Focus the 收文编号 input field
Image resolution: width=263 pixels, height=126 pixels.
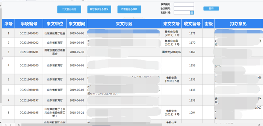tap(184, 8)
